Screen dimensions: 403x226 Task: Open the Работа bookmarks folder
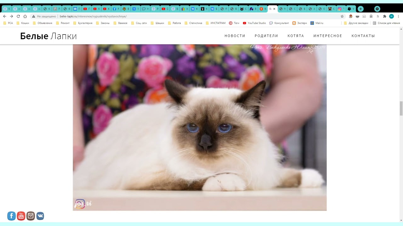click(x=174, y=23)
